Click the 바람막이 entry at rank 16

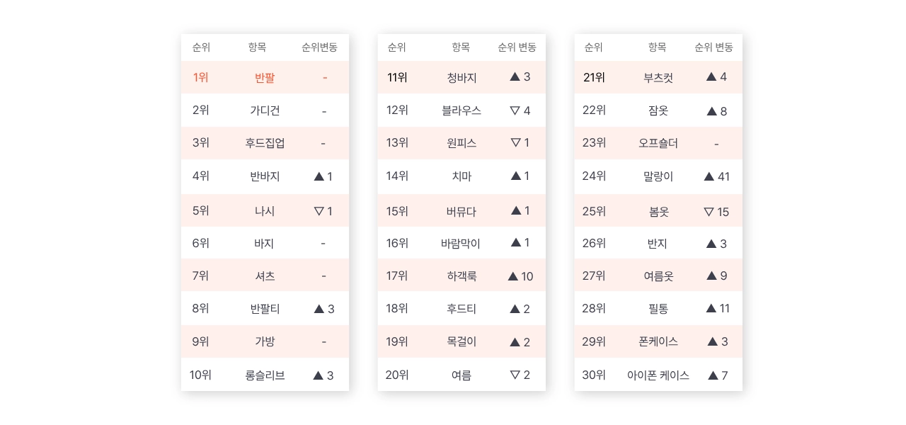point(461,244)
